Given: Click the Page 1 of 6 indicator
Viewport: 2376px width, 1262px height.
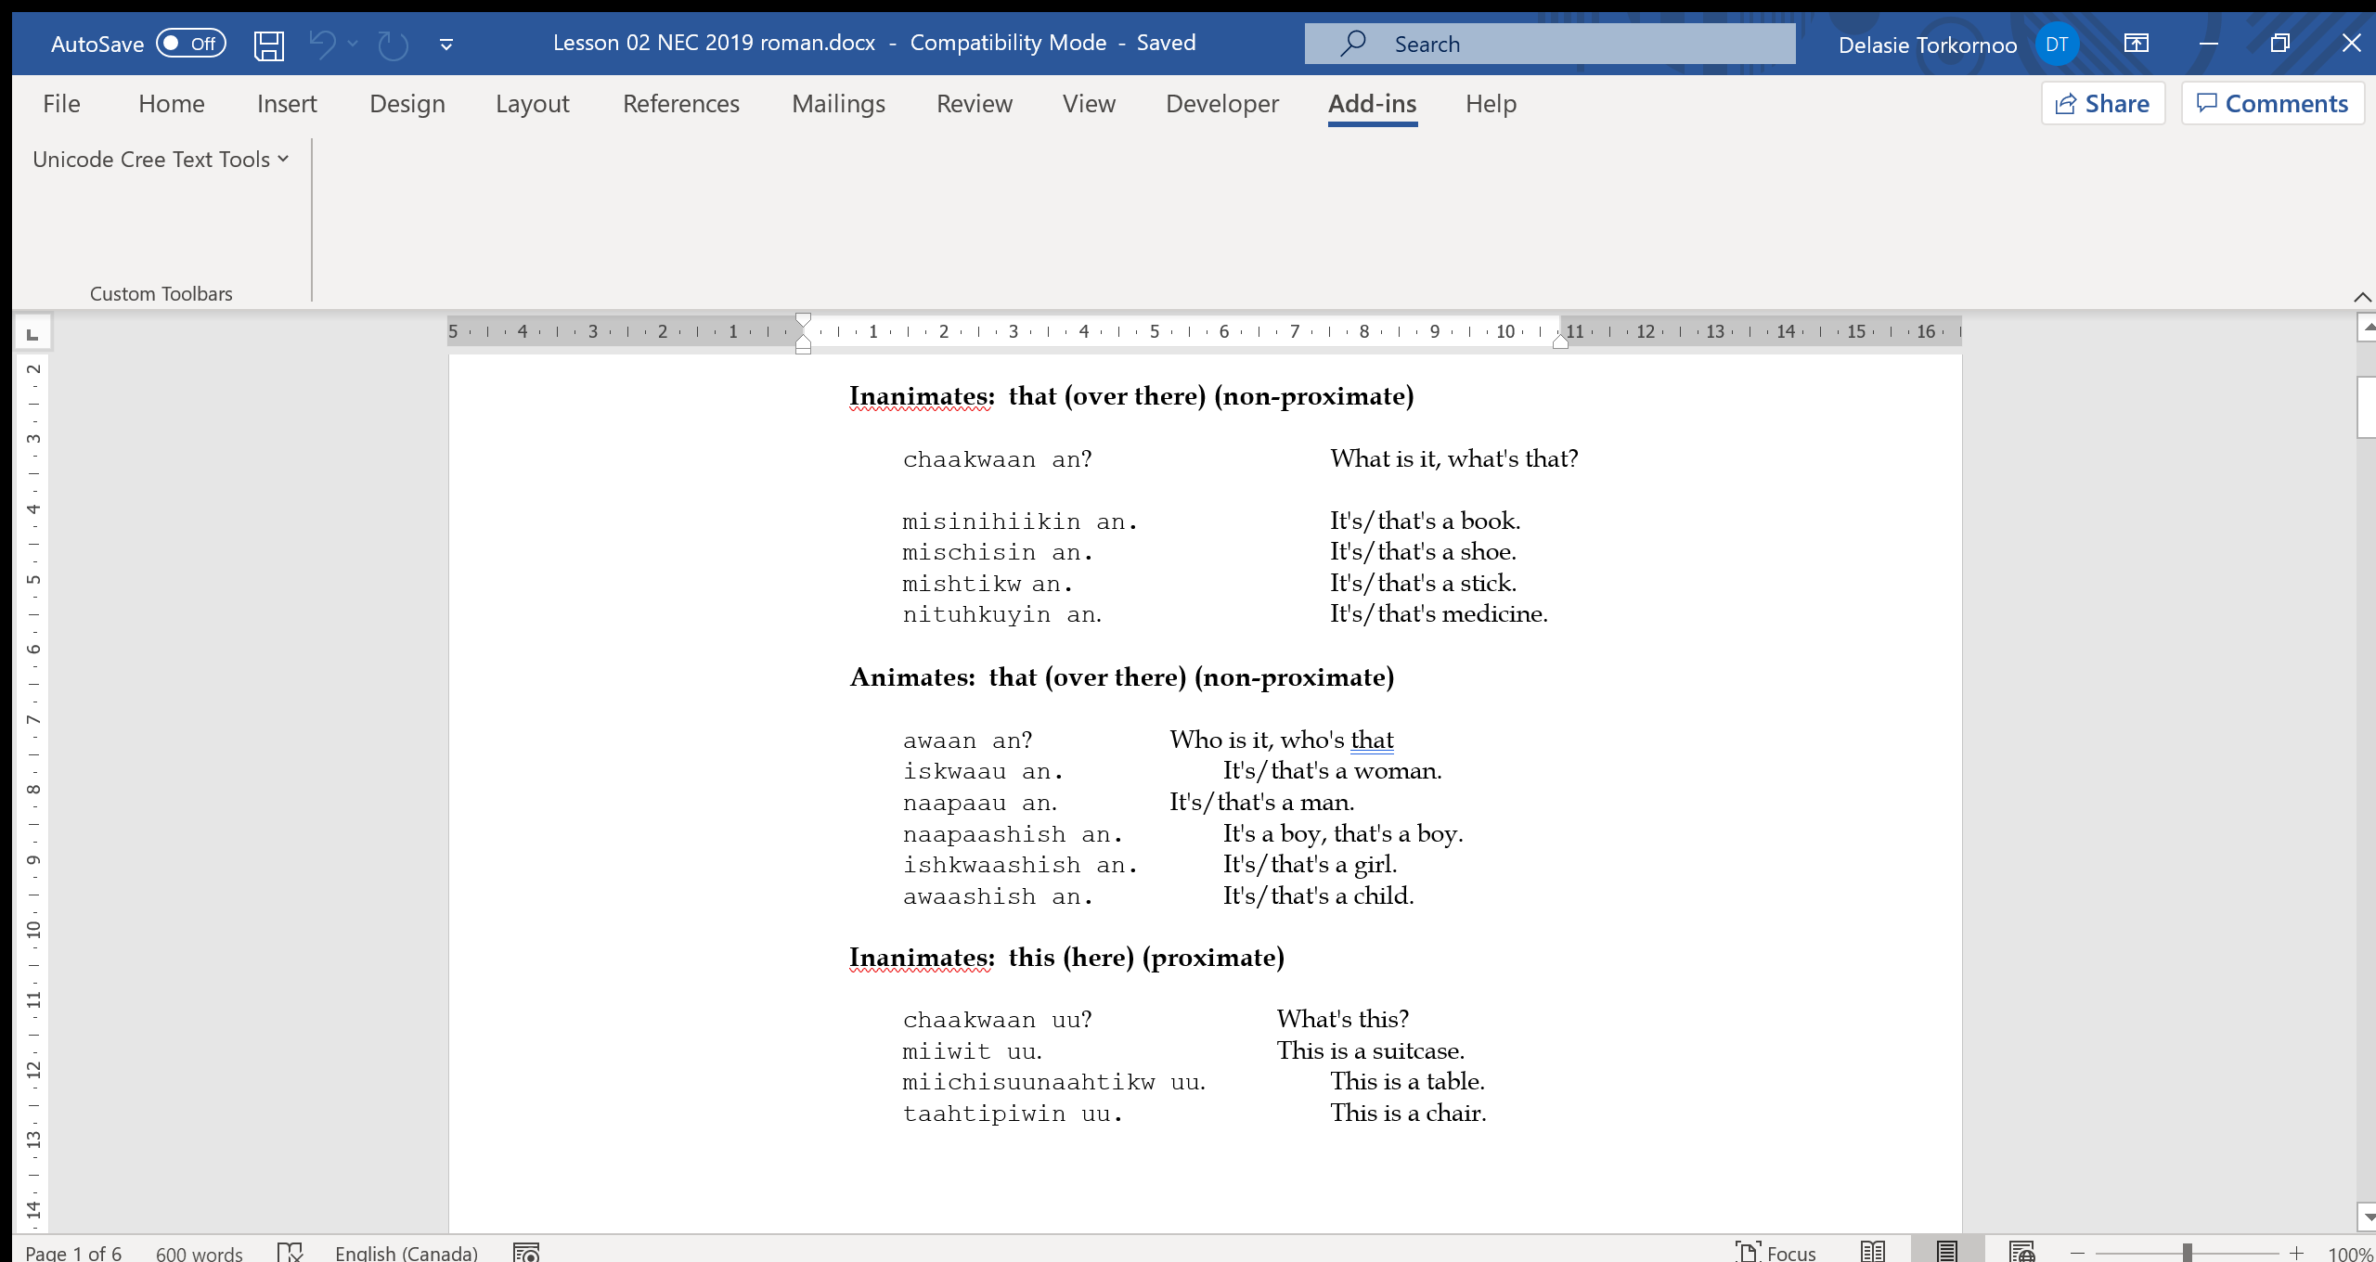Looking at the screenshot, I should pyautogui.click(x=73, y=1252).
